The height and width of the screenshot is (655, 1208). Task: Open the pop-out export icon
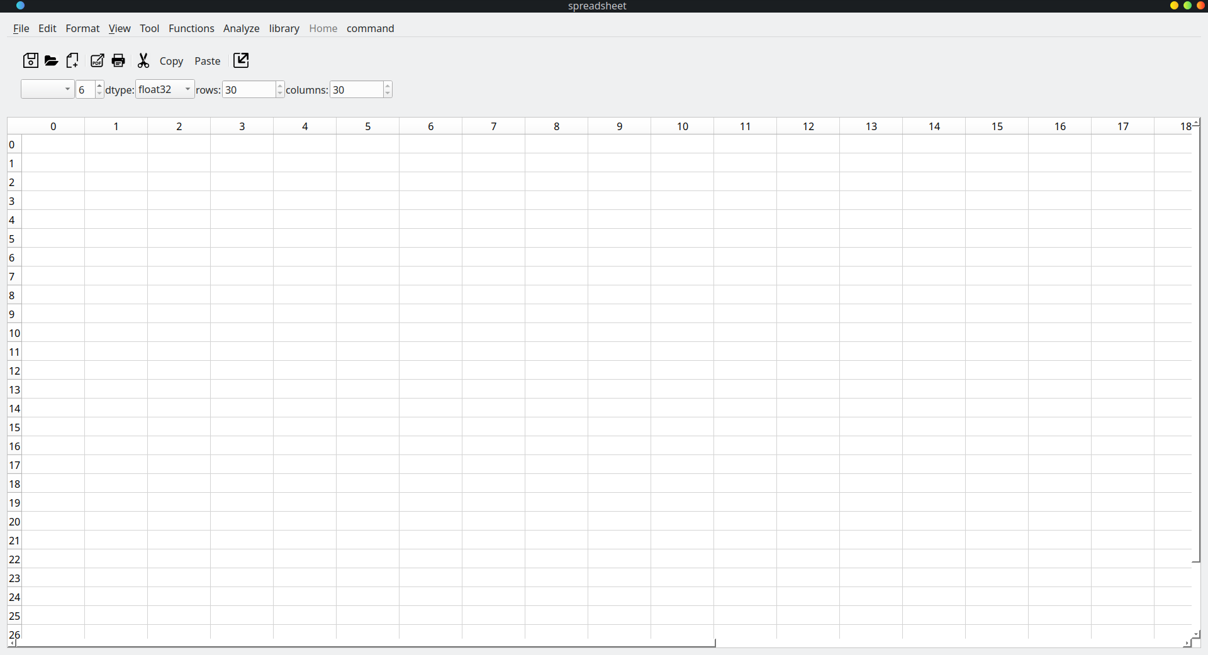pyautogui.click(x=240, y=60)
